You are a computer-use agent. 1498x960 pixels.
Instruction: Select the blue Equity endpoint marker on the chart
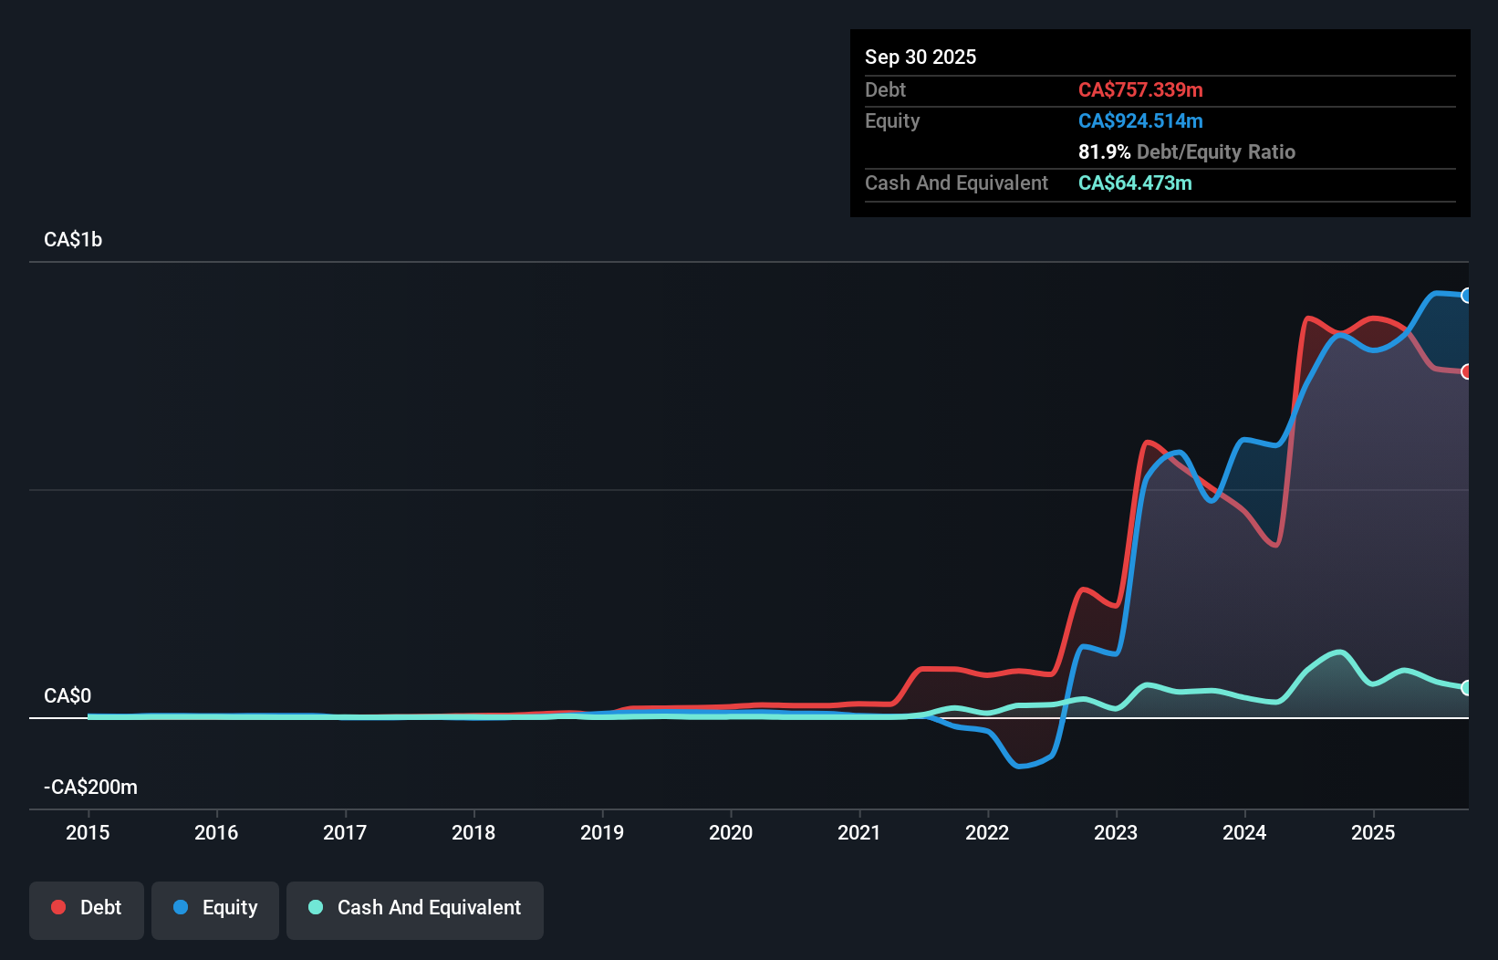[1466, 295]
